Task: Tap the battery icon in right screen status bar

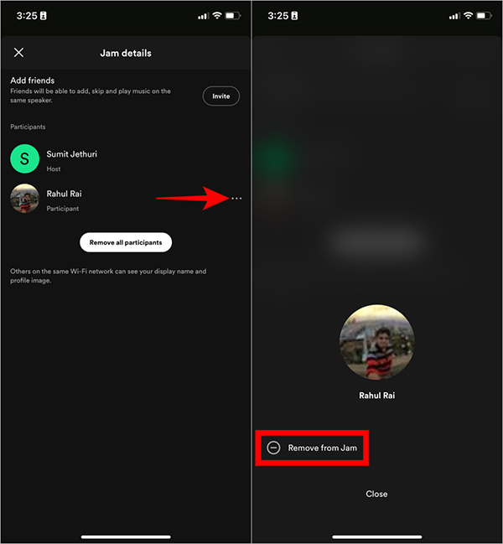Action: coord(484,16)
